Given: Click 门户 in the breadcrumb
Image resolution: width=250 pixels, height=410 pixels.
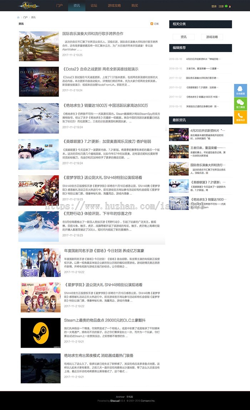Looking at the screenshot, I should pos(25,18).
